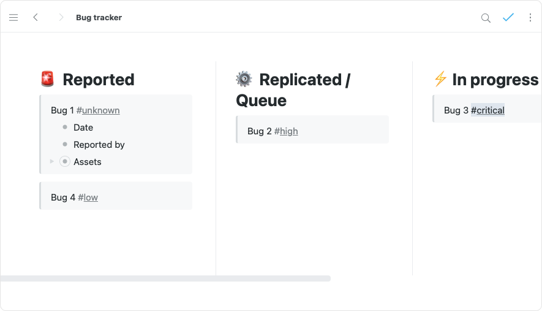The image size is (542, 311).
Task: Click the lightning emoji by In progress
Action: pyautogui.click(x=440, y=79)
